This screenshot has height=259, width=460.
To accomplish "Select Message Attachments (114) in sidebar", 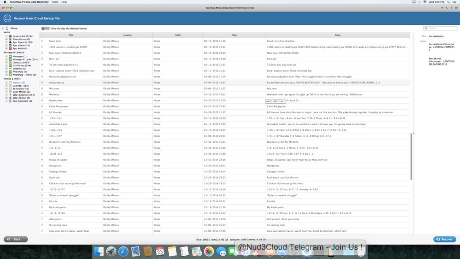I will click(x=25, y=59).
